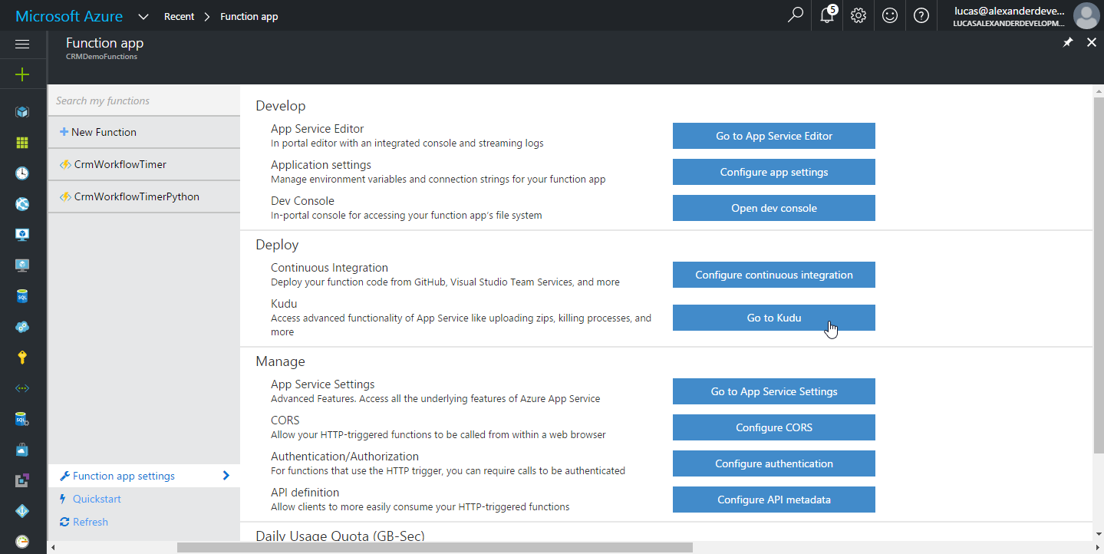Open the blue diamond sidebar icon
The image size is (1104, 554).
tap(22, 511)
